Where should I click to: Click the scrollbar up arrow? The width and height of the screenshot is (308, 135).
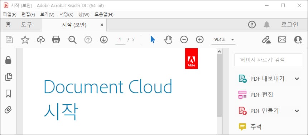(x=220, y=51)
